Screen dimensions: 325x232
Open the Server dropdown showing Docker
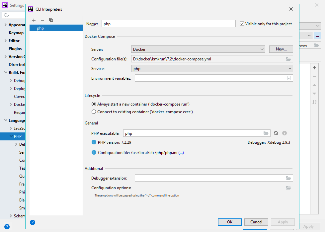click(x=198, y=49)
